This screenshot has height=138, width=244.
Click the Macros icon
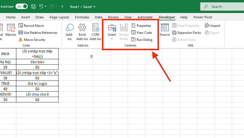[11, 30]
